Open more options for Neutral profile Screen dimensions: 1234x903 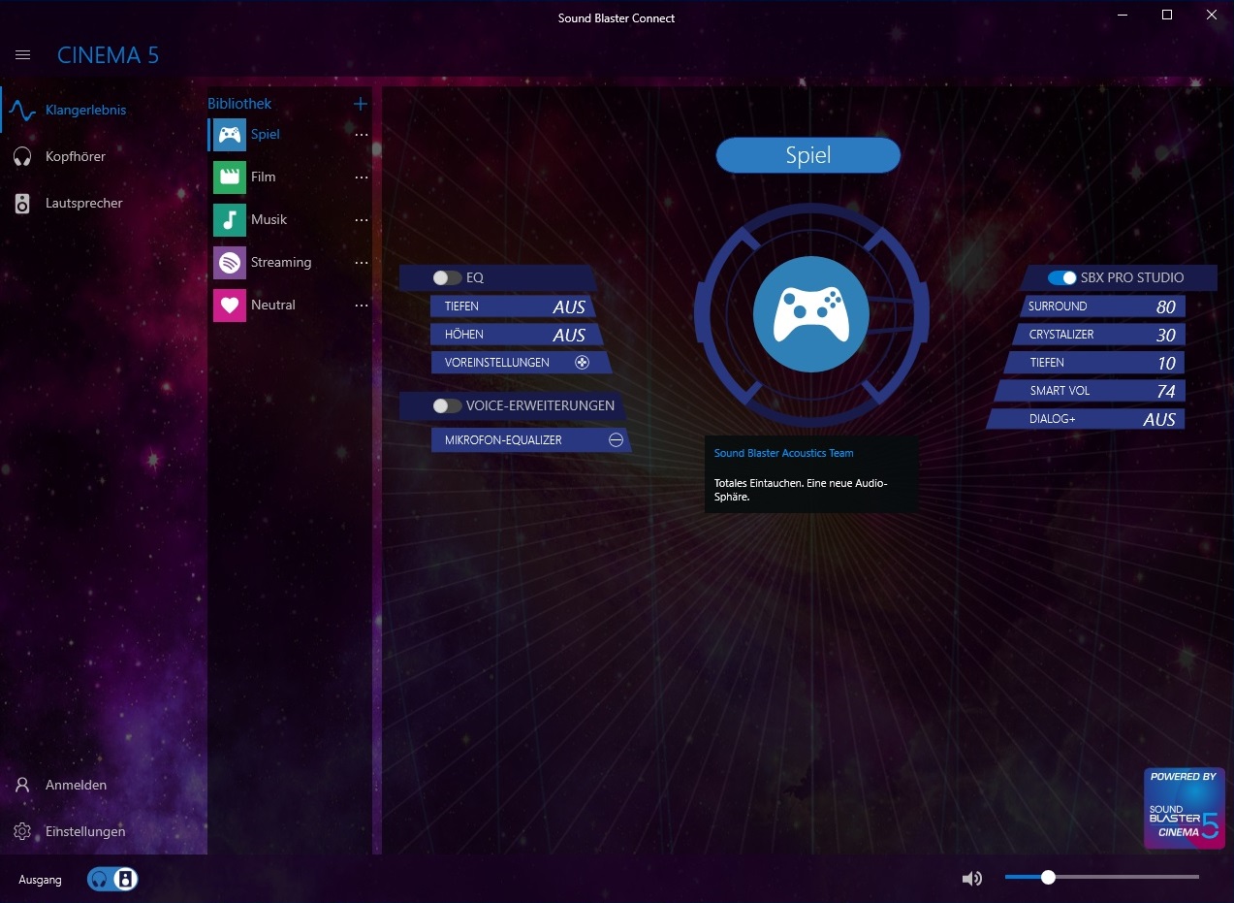[362, 306]
